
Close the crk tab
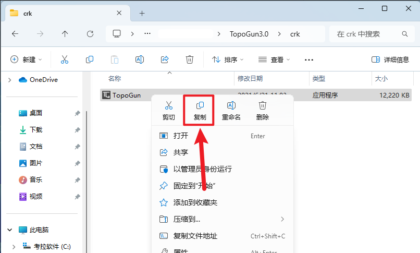pyautogui.click(x=119, y=13)
